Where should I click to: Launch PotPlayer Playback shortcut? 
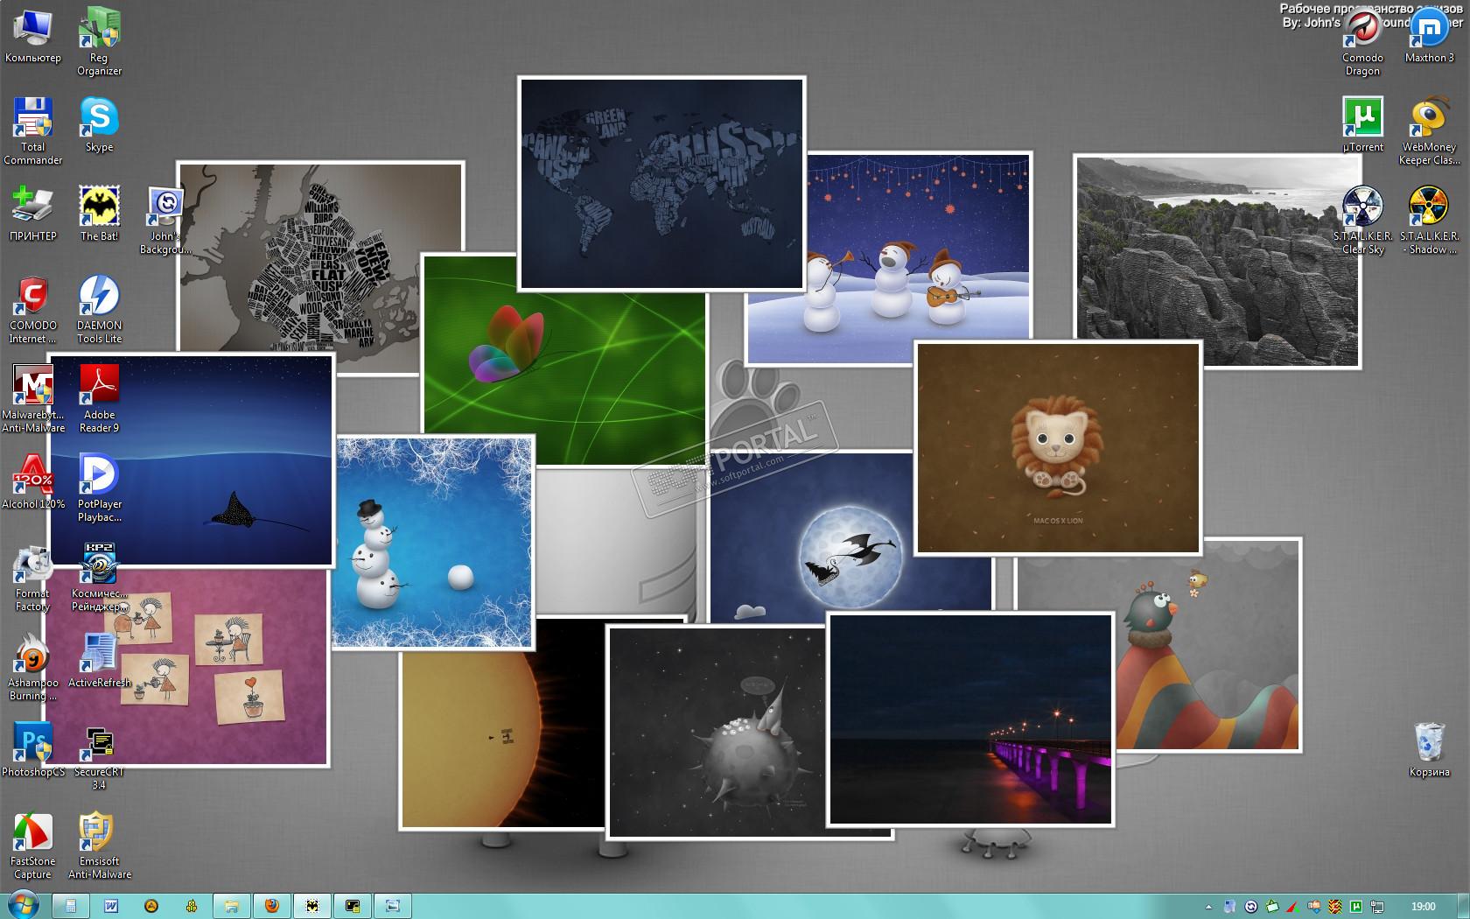coord(99,488)
